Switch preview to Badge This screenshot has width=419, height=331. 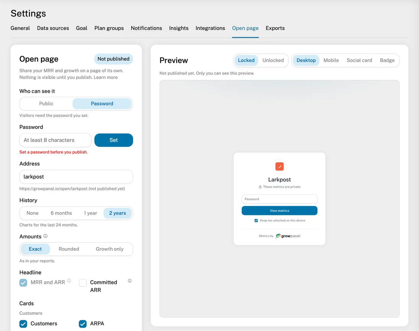387,60
